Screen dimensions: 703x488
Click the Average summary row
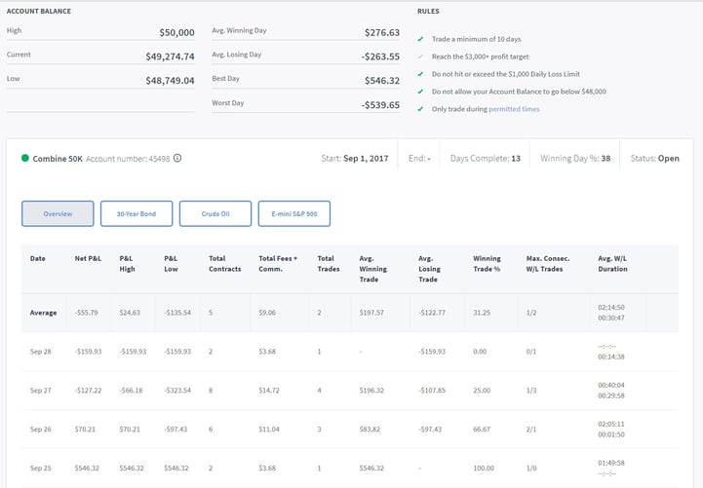(43, 313)
